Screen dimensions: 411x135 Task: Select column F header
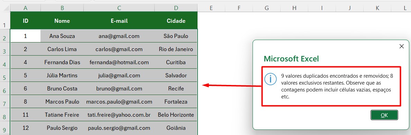[239, 8]
